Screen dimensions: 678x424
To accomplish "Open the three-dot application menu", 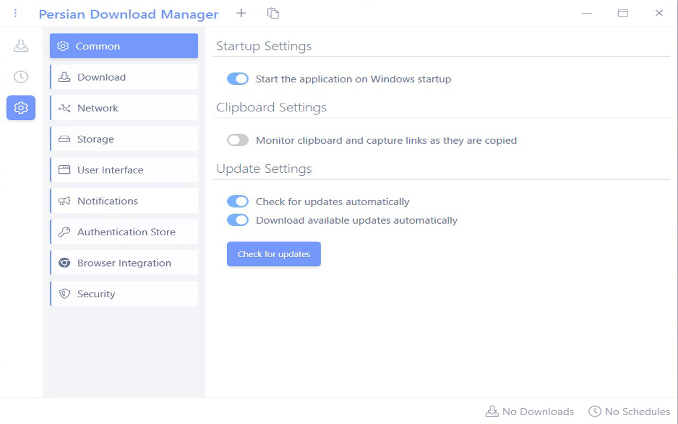I will point(15,13).
